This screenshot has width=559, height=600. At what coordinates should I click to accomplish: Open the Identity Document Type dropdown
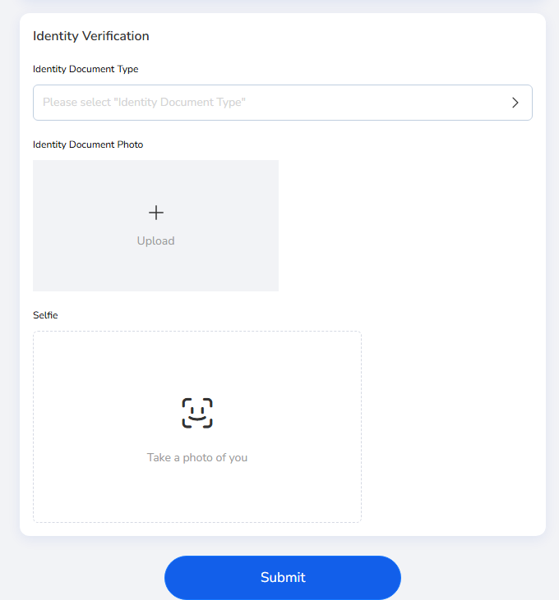[282, 103]
